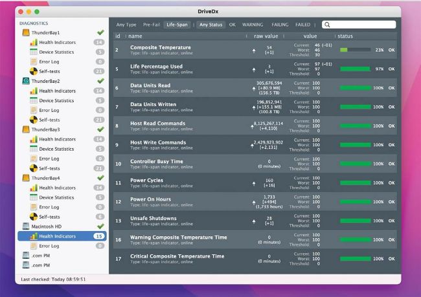Select the FAILED status filter tab
421x297 pixels.
coord(302,25)
